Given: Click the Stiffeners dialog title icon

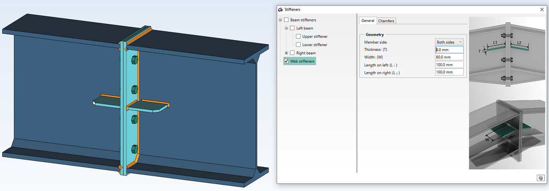Looking at the screenshot, I should [281, 9].
